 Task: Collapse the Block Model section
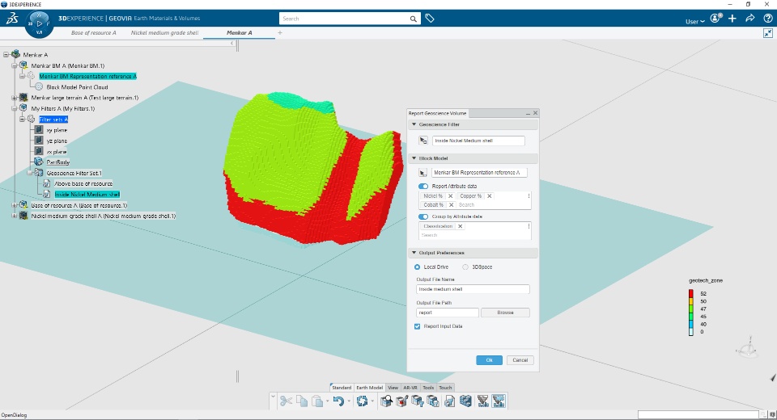pyautogui.click(x=414, y=158)
